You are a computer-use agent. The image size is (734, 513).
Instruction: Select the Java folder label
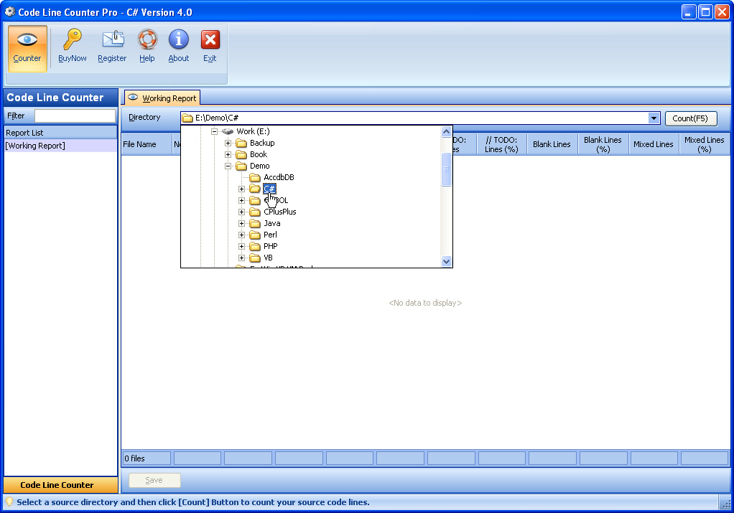tap(272, 224)
